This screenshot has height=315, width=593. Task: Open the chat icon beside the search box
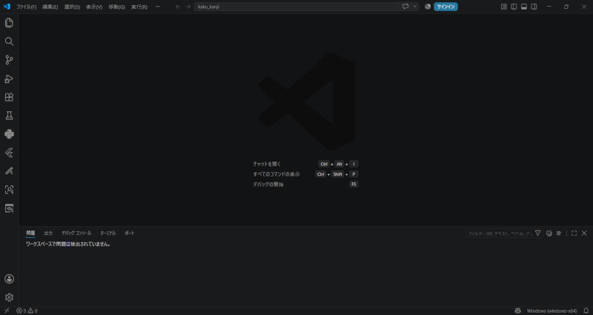tap(405, 7)
